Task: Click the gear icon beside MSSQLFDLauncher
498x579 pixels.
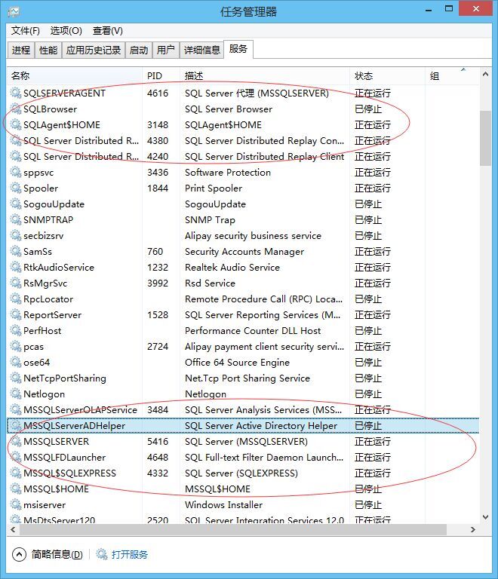Action: coord(16,458)
